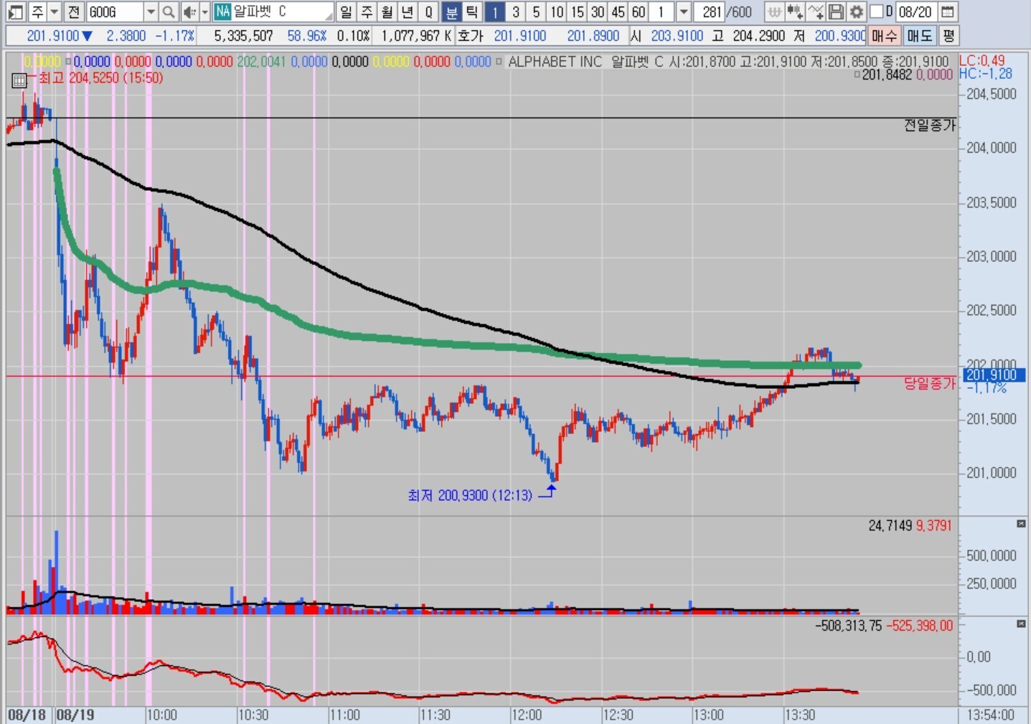Open the calendar date picker icon
The image size is (1031, 724).
point(948,12)
